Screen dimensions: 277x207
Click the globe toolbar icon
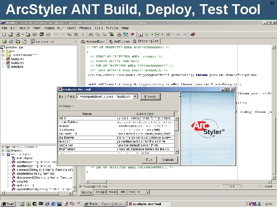[x=126, y=34]
